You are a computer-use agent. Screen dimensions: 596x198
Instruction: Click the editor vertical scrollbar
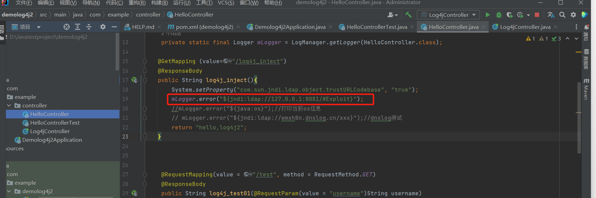[579, 117]
